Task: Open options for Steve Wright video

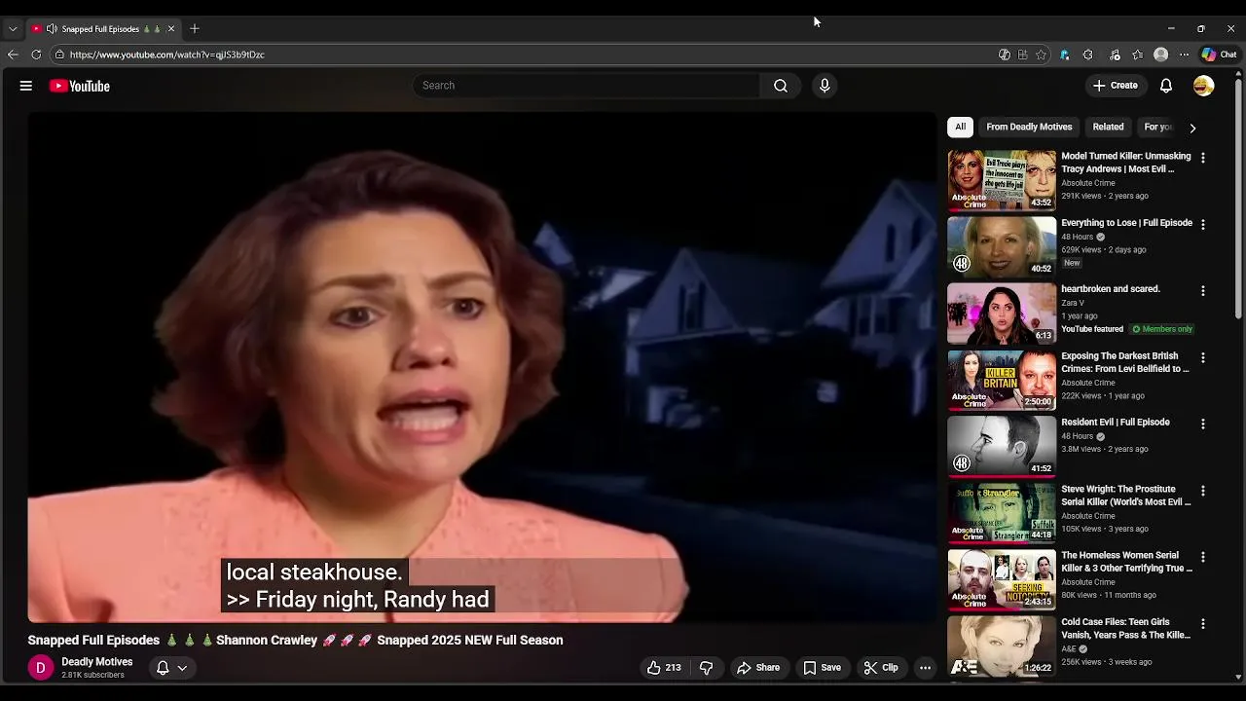Action: [x=1202, y=491]
